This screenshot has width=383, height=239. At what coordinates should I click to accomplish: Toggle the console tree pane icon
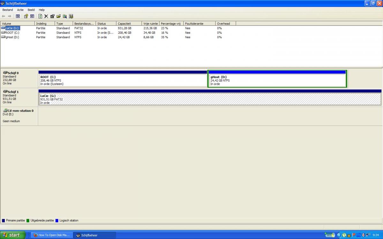click(x=18, y=16)
